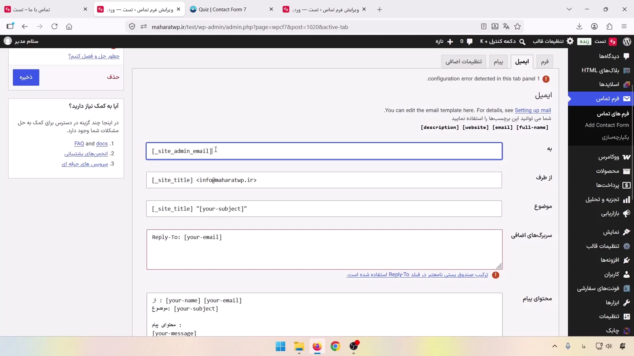Click the 'از طرف' from input field
Image resolution: width=634 pixels, height=356 pixels.
pyautogui.click(x=324, y=180)
